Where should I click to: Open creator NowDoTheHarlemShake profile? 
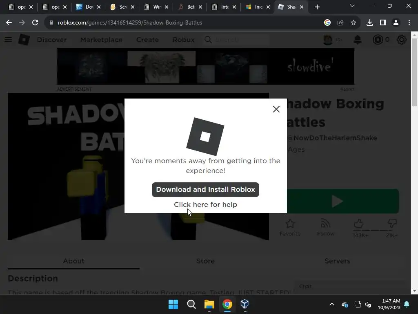(332, 138)
